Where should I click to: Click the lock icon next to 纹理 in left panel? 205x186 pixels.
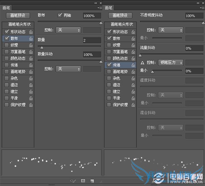click(x=31, y=45)
